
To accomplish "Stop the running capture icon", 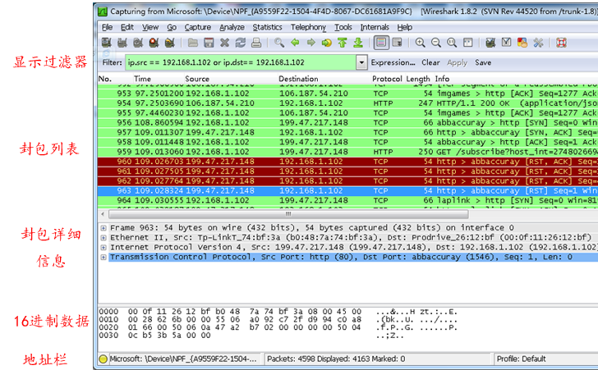I will coord(154,43).
